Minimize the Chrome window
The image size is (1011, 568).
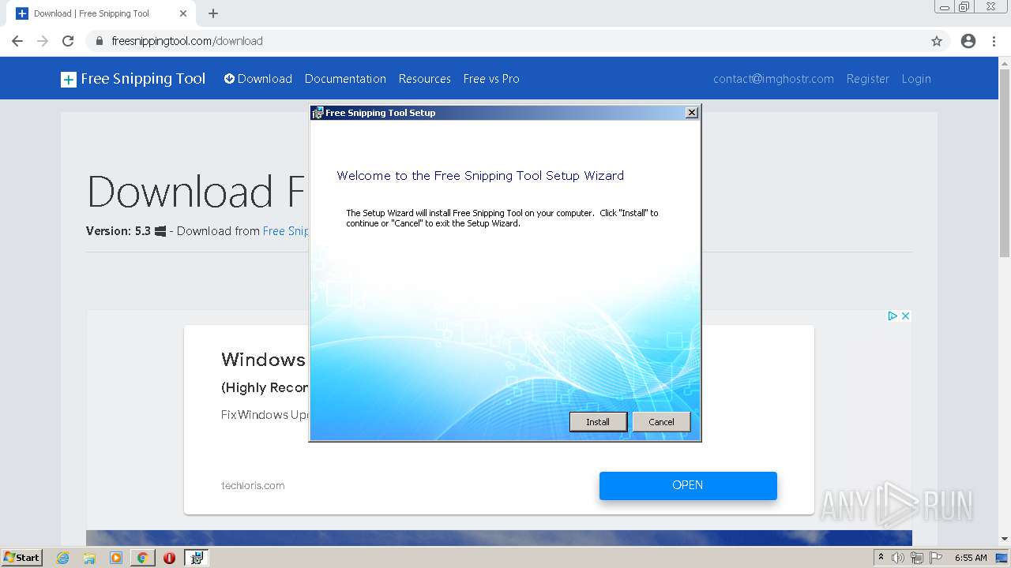(x=945, y=7)
